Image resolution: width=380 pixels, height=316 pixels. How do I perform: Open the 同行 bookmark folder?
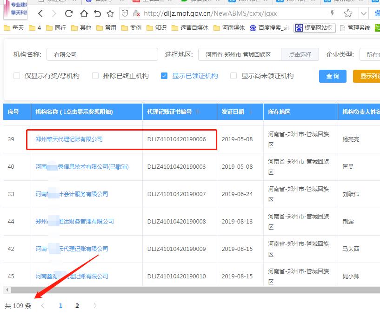pos(56,28)
